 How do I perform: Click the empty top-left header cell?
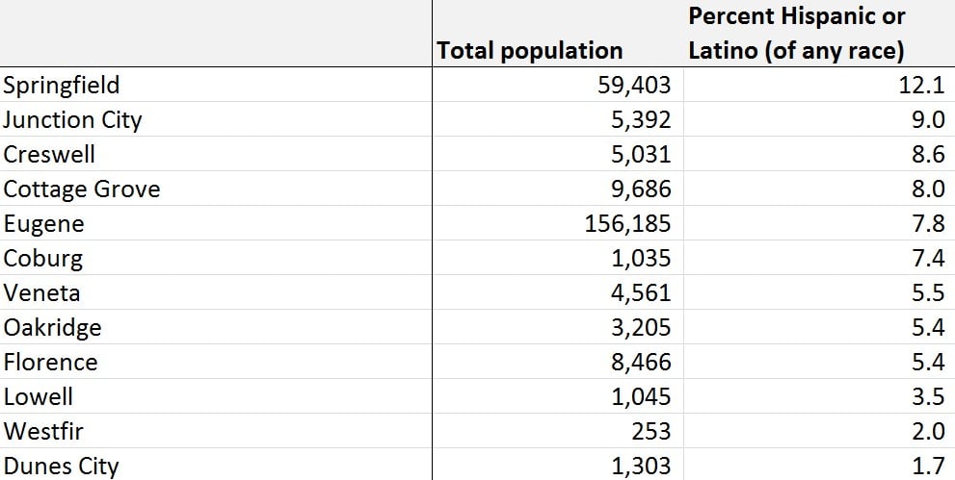(216, 34)
